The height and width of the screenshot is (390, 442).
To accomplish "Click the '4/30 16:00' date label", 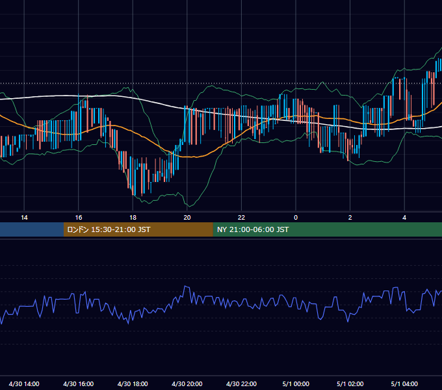I will 79,383.
